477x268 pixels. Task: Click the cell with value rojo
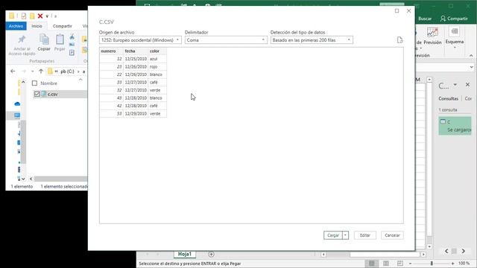[x=157, y=66]
